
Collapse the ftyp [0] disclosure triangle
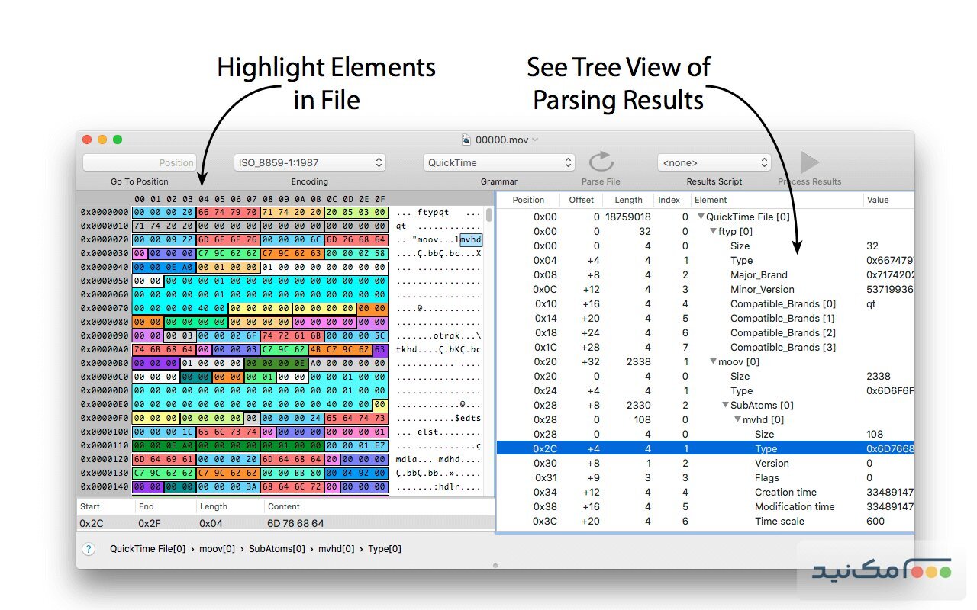click(x=714, y=231)
